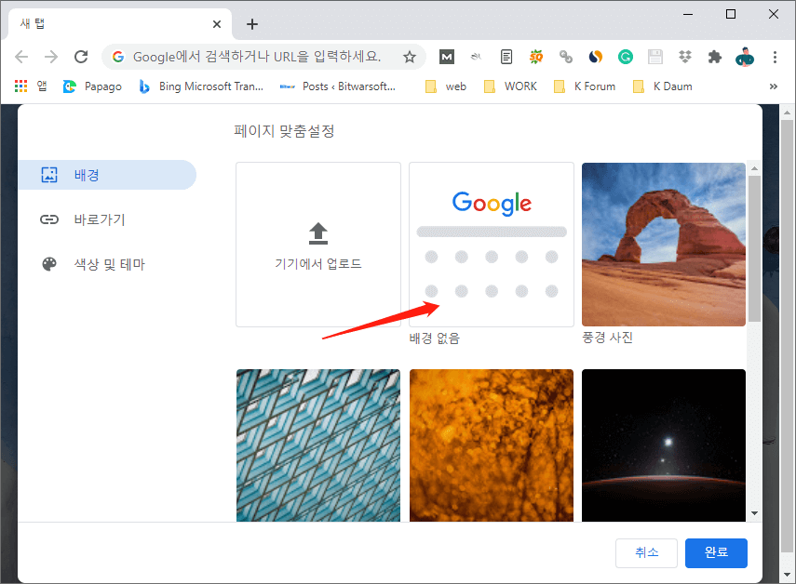Select the 배경 없음 Google tile
The width and height of the screenshot is (796, 584).
[492, 245]
